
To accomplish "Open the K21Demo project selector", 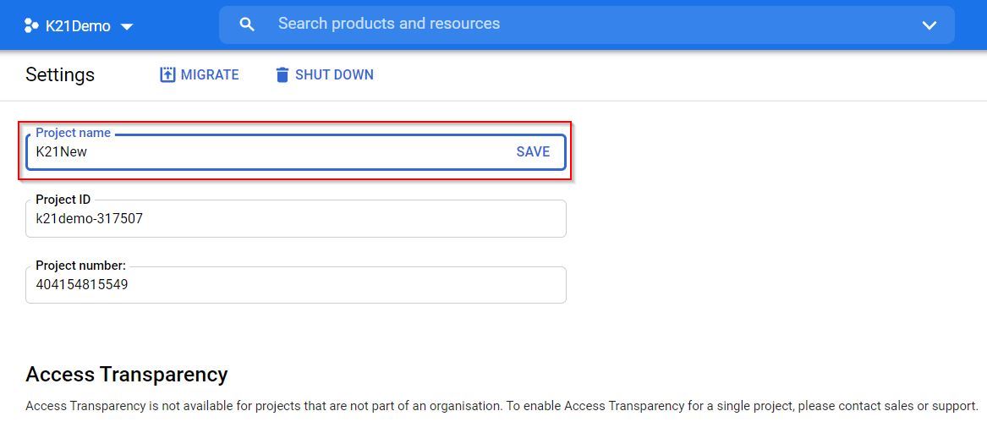I will (78, 25).
